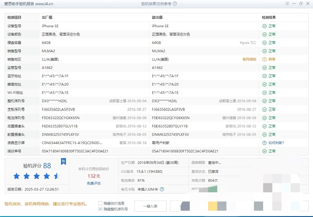Open the 如何判断? link for 液晶显示屏
Screen dimensions: 313x217
[276, 143]
